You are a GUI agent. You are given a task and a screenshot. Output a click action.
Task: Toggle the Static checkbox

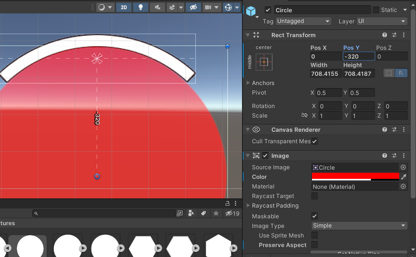376,10
